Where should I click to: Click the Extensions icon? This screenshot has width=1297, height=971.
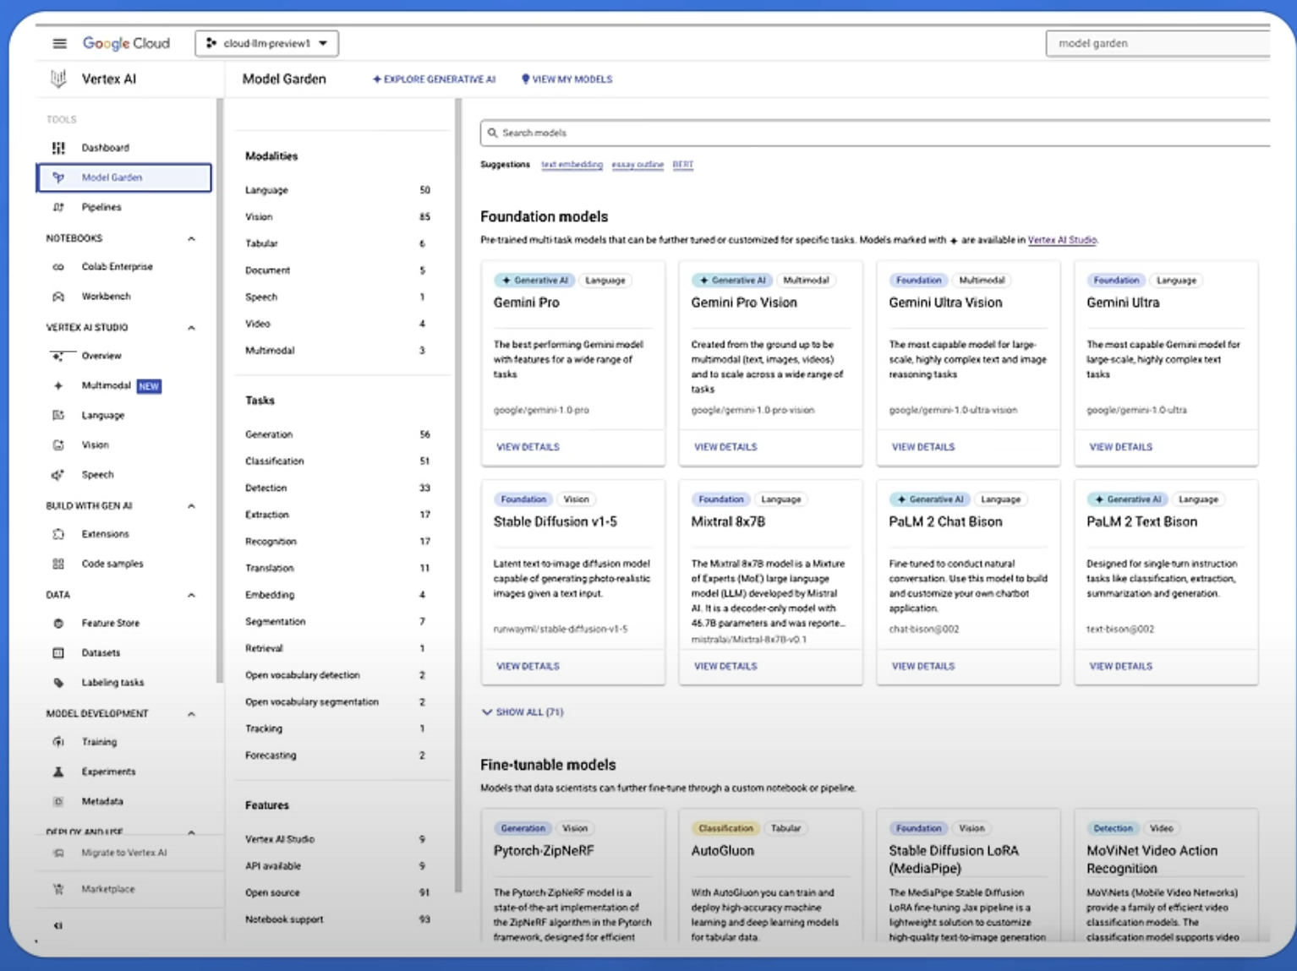click(58, 534)
